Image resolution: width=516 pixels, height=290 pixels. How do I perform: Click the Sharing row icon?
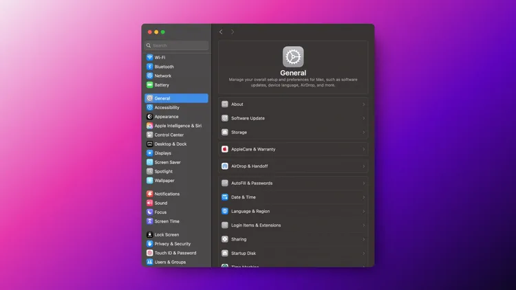(225, 239)
